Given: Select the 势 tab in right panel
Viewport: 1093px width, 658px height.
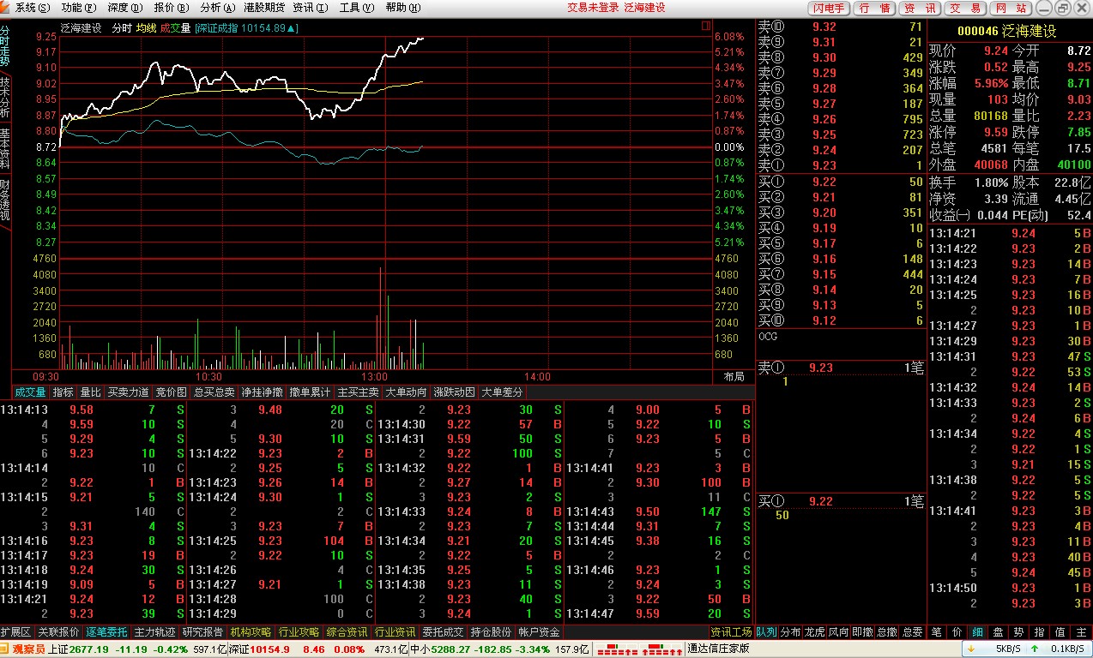Looking at the screenshot, I should pos(1018,632).
